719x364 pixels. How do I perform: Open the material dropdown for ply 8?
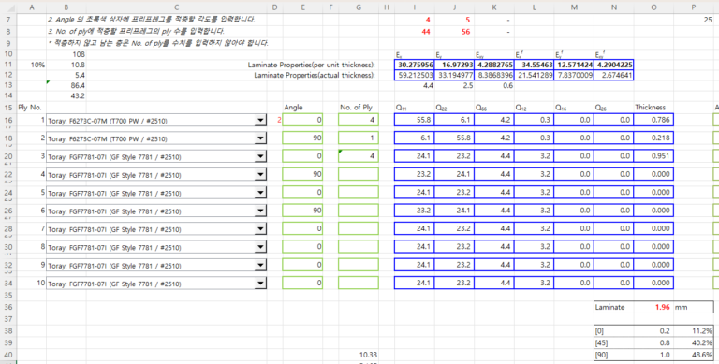[260, 247]
